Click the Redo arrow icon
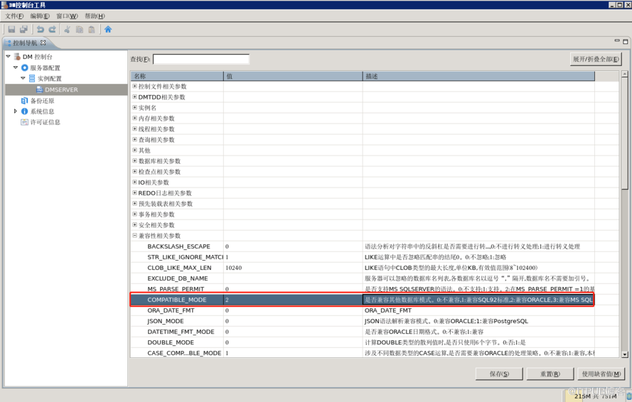This screenshot has height=402, width=632. pyautogui.click(x=52, y=29)
